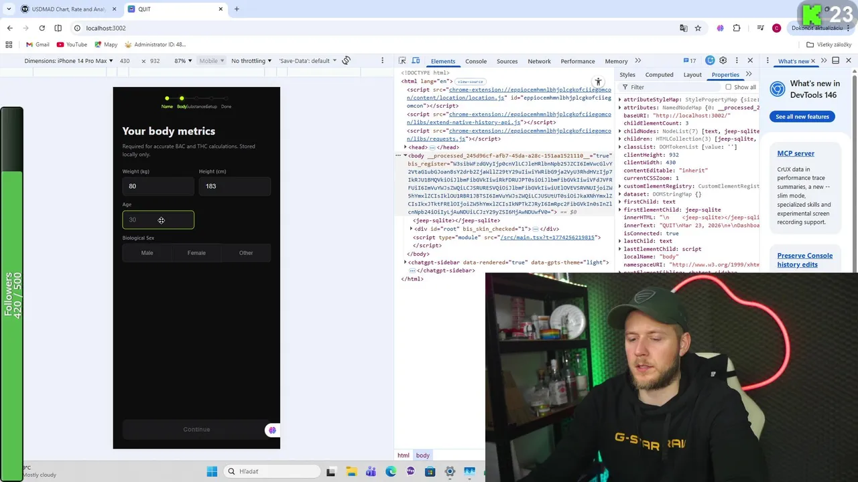Open the browser side panel icon
The width and height of the screenshot is (858, 482).
pyautogui.click(x=58, y=28)
